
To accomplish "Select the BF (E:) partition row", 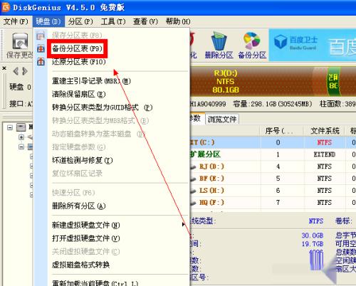I will (x=273, y=179).
